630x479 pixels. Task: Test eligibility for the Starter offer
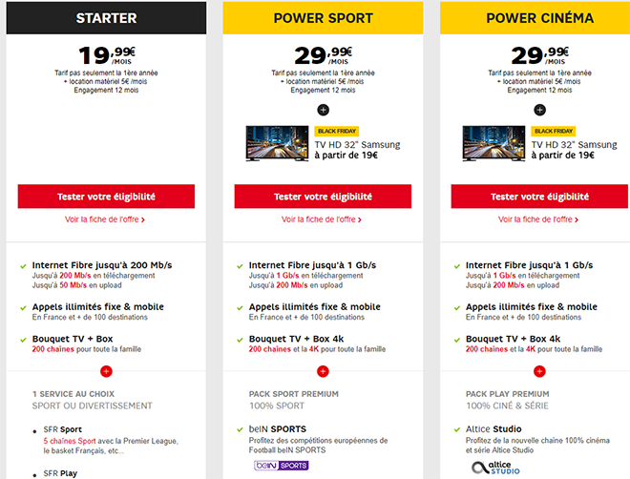(x=106, y=197)
